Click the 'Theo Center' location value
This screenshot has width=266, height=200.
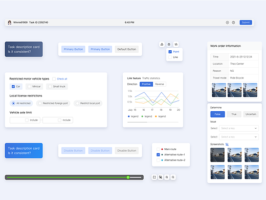tap(237, 64)
